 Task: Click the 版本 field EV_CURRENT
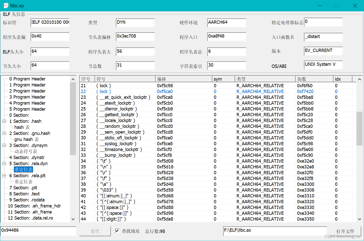pyautogui.click(x=323, y=51)
